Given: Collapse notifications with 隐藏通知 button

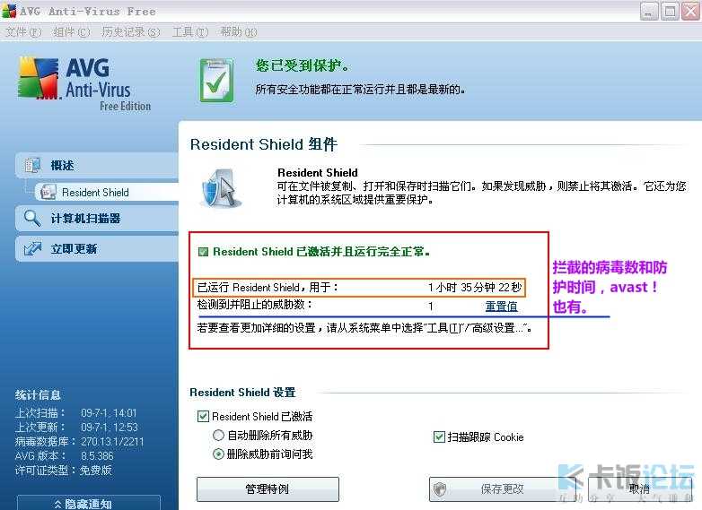Looking at the screenshot, I should point(88,503).
